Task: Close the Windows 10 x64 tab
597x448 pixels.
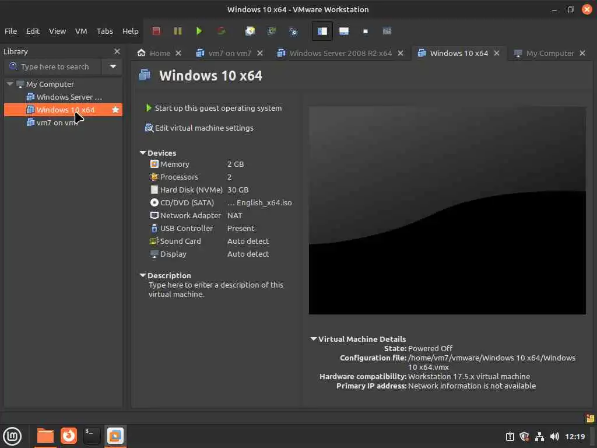Action: [x=497, y=53]
